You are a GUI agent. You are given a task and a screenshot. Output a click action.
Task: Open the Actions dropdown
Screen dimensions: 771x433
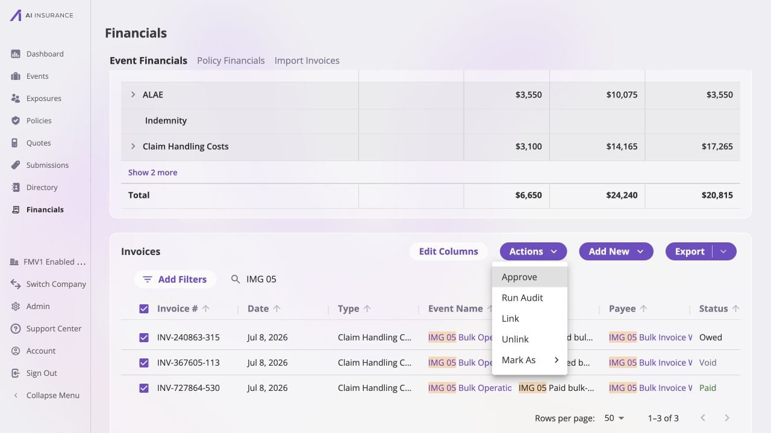click(533, 251)
